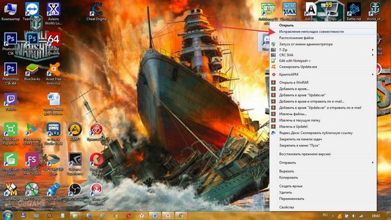The height and width of the screenshot is (220, 391).
Task: Select Добавить в архив "Update.rar"
Action: 323,95
